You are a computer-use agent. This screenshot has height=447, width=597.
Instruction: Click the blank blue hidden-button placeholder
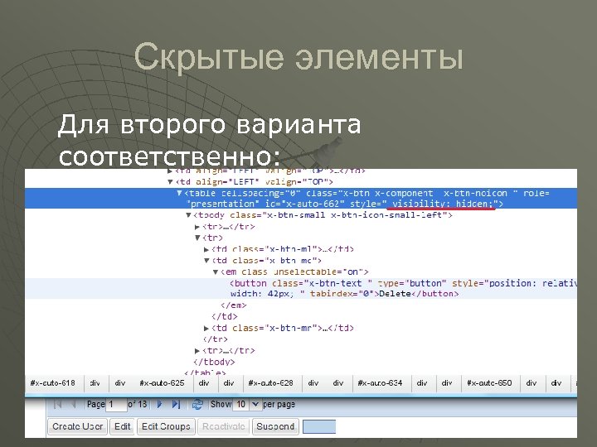click(x=319, y=426)
